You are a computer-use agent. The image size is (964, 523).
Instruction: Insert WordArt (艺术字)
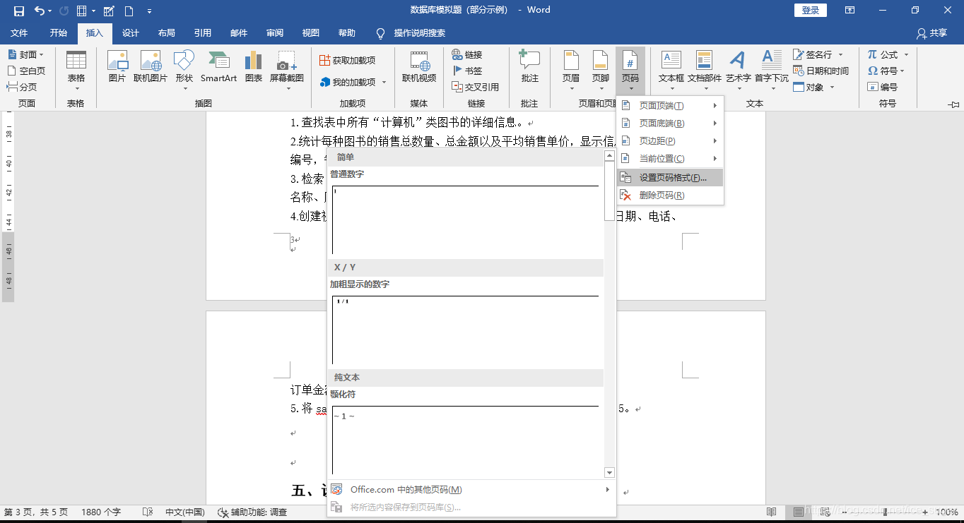[739, 68]
